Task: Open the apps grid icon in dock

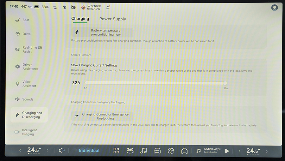Action: tap(116, 151)
